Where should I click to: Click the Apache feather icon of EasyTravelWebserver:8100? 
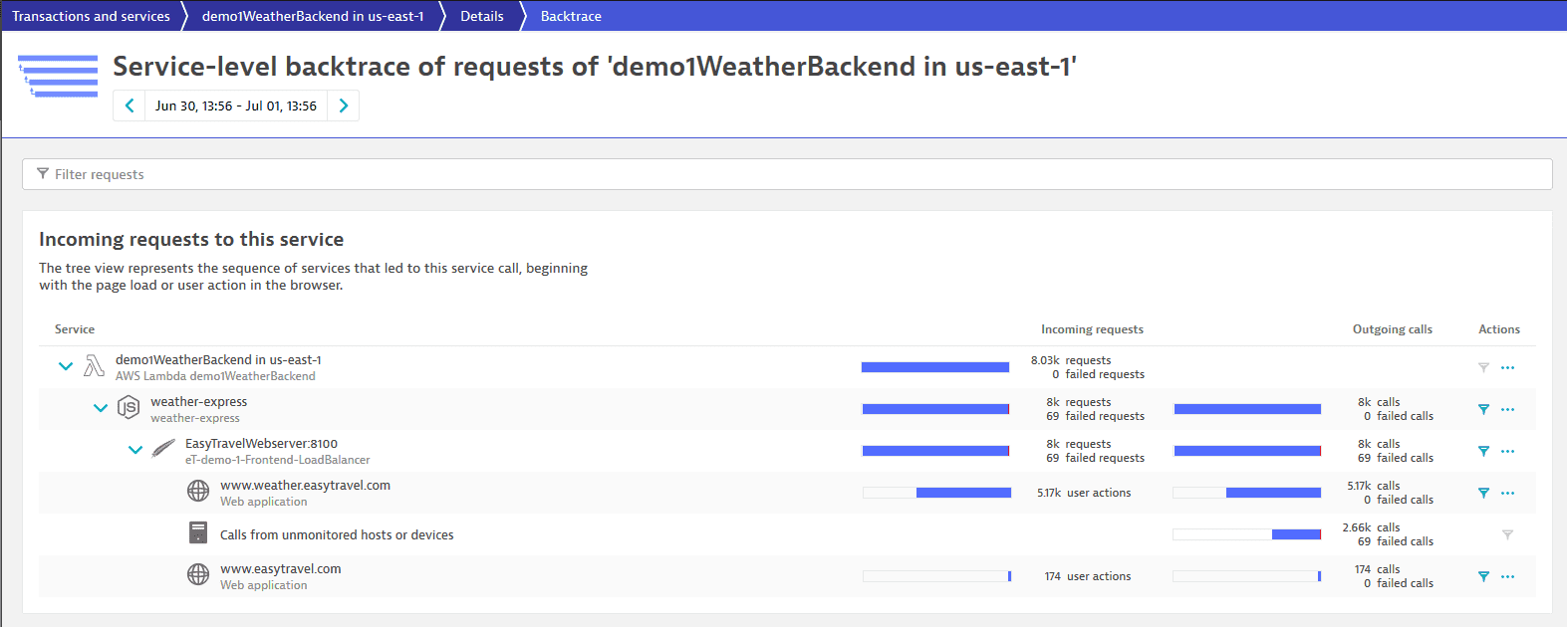point(163,450)
